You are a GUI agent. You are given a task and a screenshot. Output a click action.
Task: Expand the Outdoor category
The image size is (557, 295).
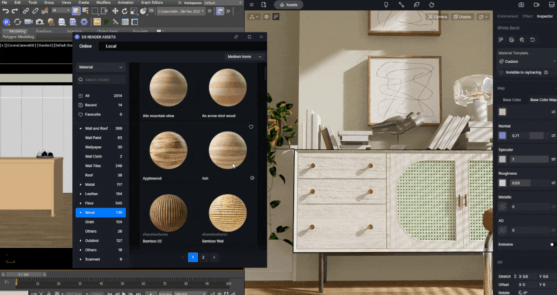pyautogui.click(x=81, y=241)
